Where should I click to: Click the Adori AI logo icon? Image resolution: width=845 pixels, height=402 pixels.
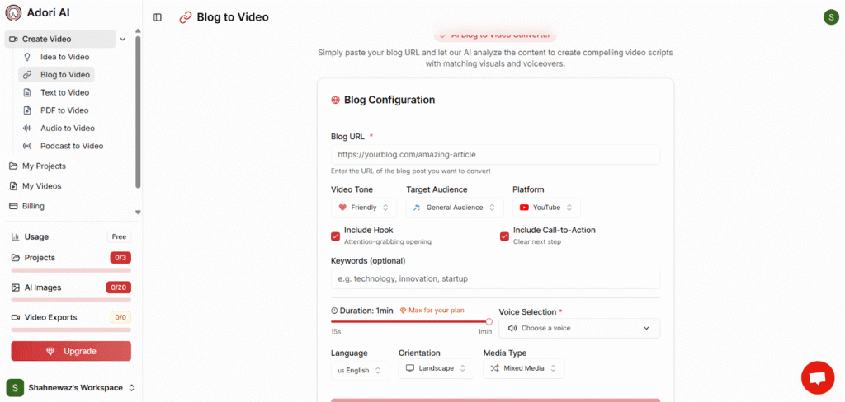pyautogui.click(x=13, y=12)
